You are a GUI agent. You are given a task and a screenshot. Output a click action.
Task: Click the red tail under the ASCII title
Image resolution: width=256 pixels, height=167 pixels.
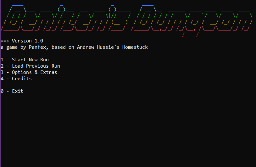(190, 35)
